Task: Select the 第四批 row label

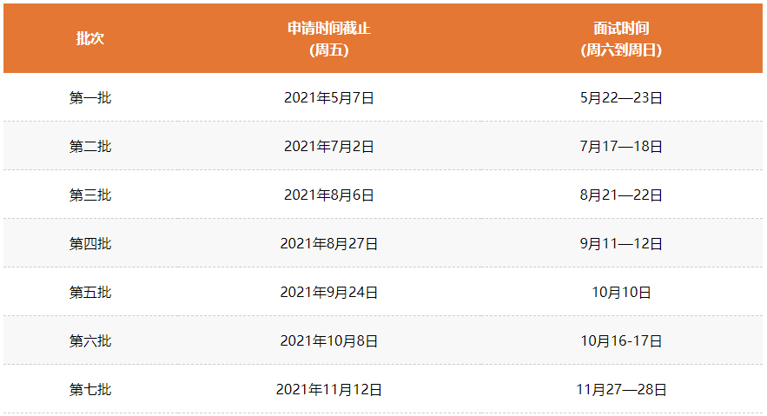Action: [x=90, y=244]
